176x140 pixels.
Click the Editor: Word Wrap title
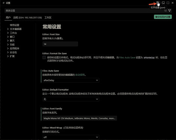[52, 128]
